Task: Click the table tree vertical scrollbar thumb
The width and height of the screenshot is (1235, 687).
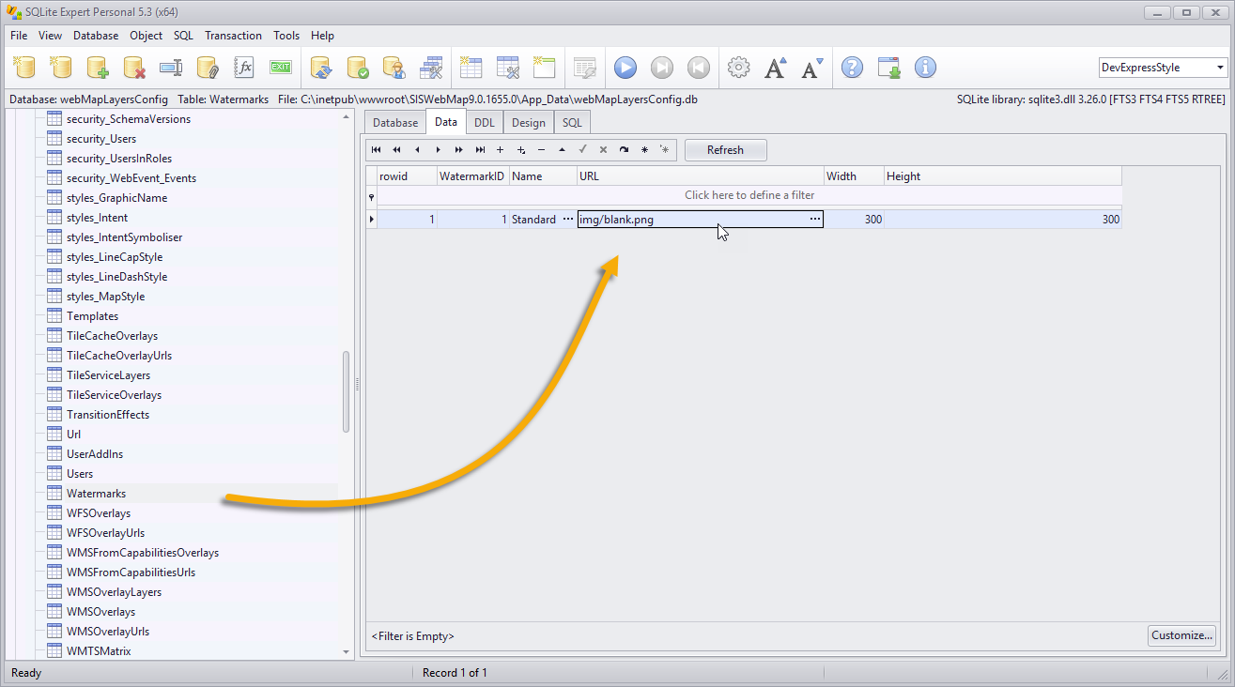Action: 346,391
